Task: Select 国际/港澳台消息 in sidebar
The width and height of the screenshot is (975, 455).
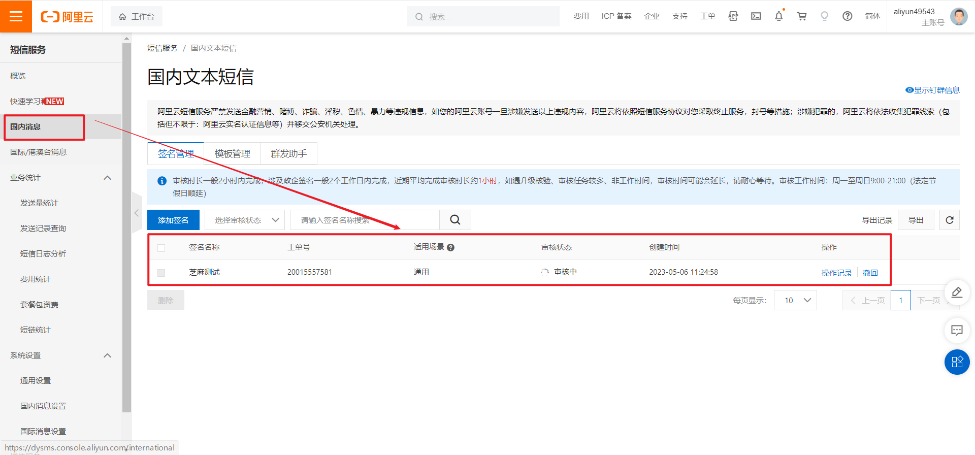Action: 38,152
